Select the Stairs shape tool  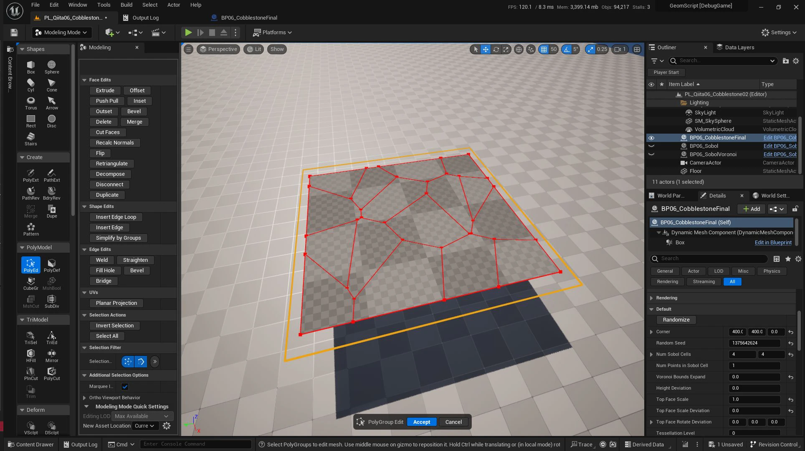pos(31,139)
